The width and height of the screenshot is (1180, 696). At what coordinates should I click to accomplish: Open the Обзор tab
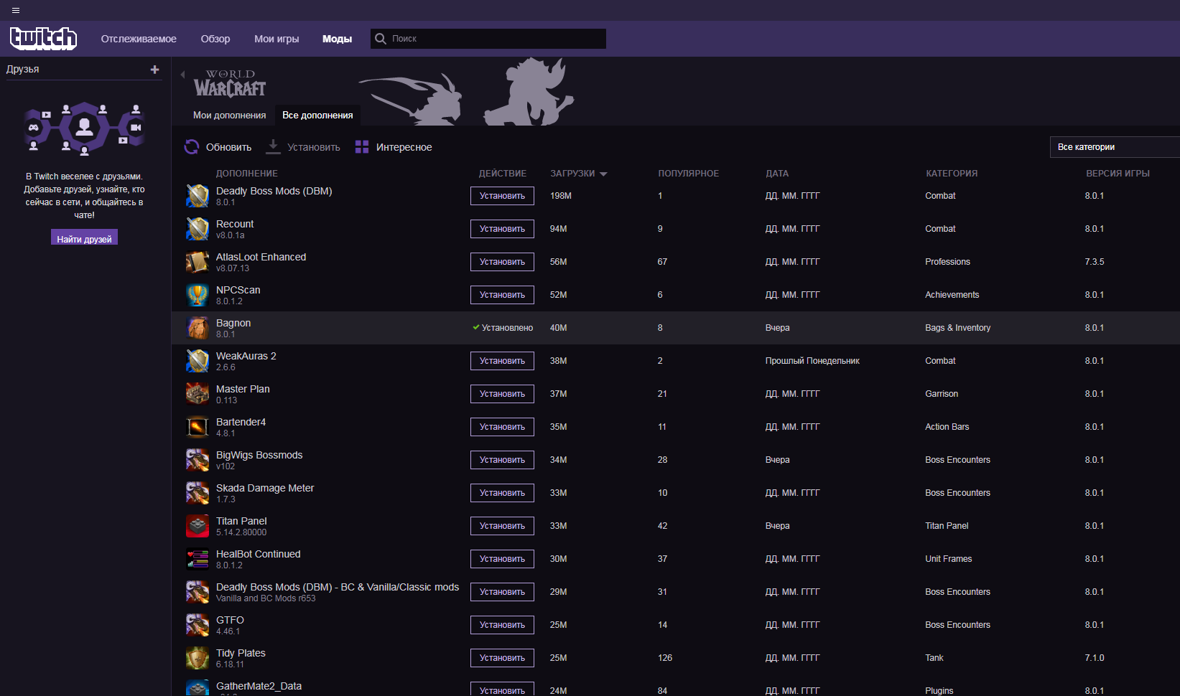215,39
